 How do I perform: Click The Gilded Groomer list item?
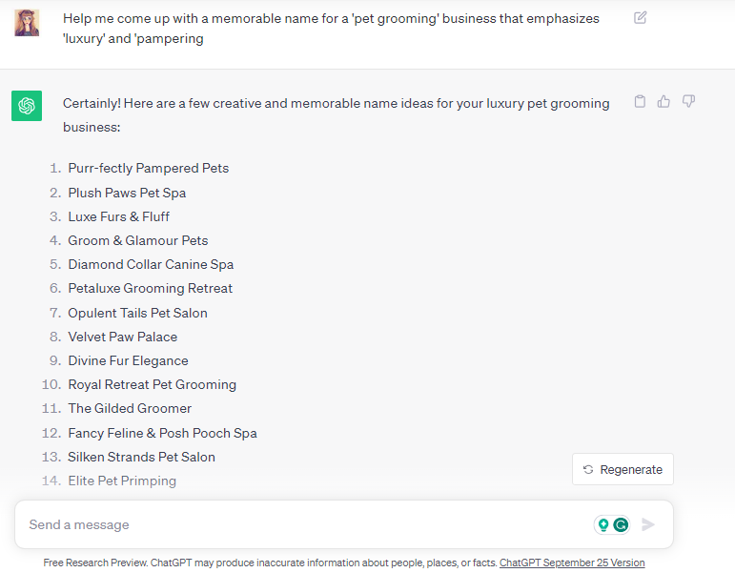click(130, 408)
